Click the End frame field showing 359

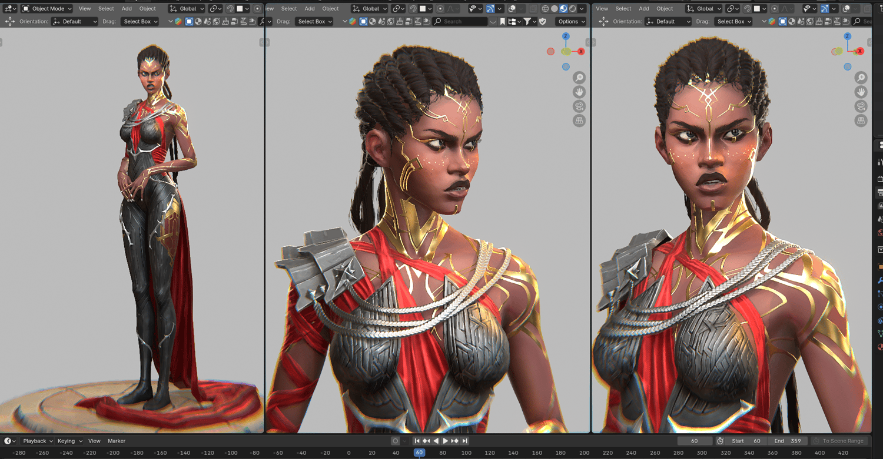coord(787,441)
